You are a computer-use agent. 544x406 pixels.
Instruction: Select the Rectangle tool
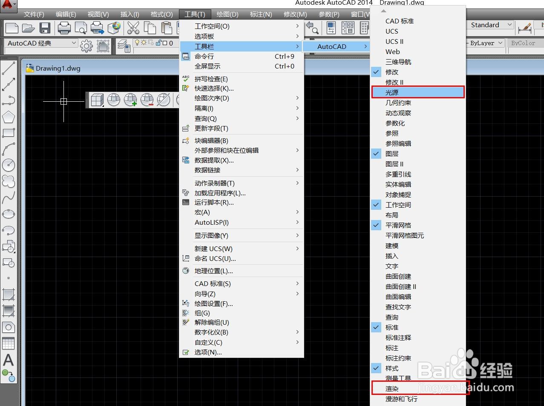click(9, 133)
